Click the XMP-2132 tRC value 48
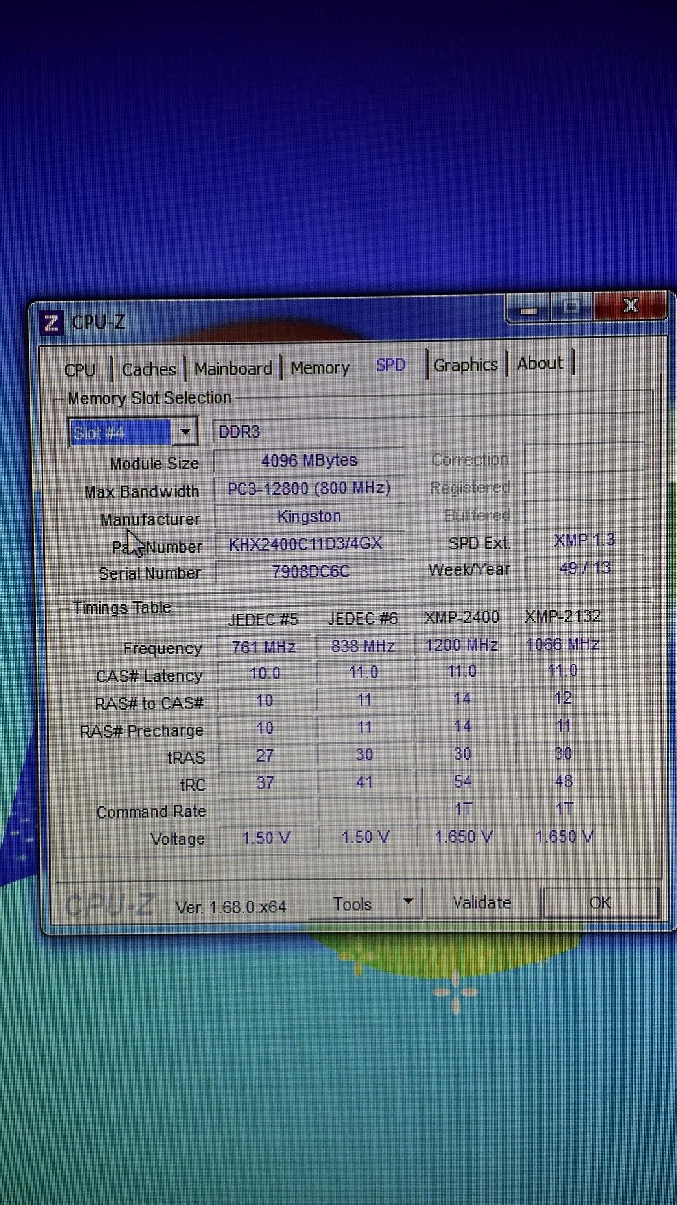The width and height of the screenshot is (677, 1205). pos(564,780)
